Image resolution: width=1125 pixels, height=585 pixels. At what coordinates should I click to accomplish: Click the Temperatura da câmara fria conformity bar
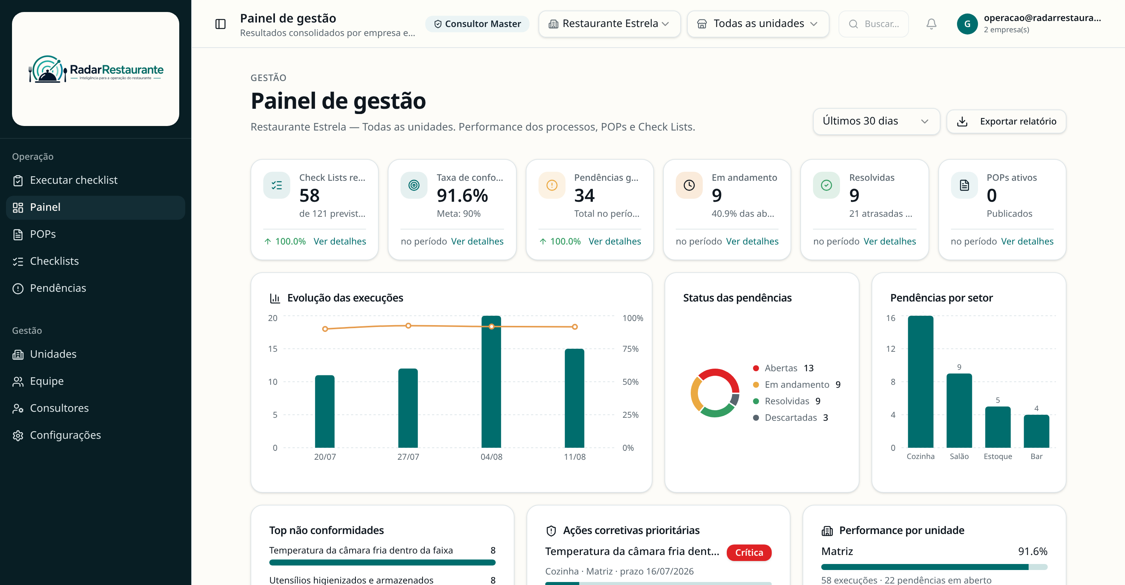point(382,563)
